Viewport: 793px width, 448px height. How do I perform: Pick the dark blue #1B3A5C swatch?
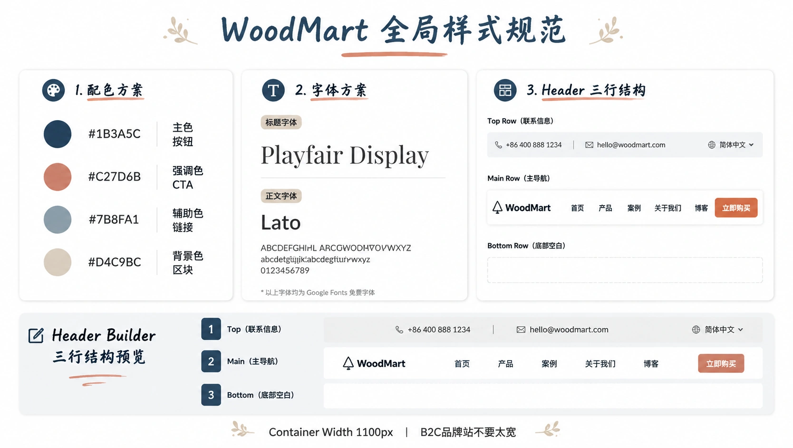pyautogui.click(x=58, y=134)
